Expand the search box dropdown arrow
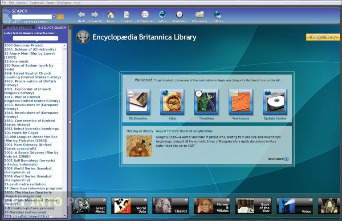Viewport: 342px width, 221px height. click(54, 17)
